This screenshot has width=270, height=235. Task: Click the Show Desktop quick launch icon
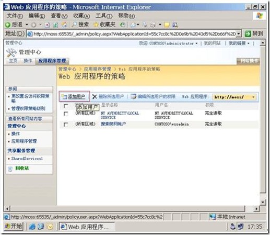point(41,227)
